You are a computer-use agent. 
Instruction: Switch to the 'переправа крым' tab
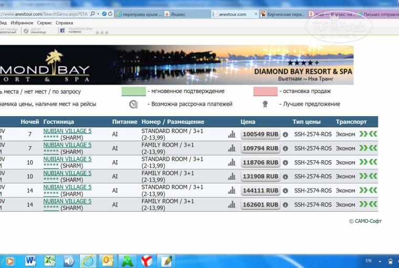pyautogui.click(x=139, y=14)
